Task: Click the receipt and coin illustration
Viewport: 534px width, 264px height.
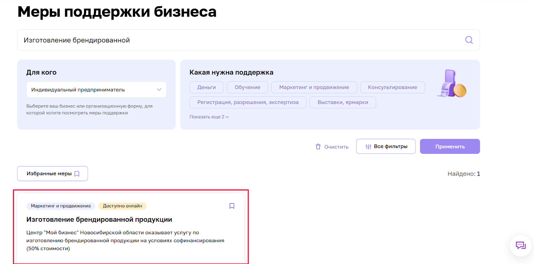Action: 452,84
